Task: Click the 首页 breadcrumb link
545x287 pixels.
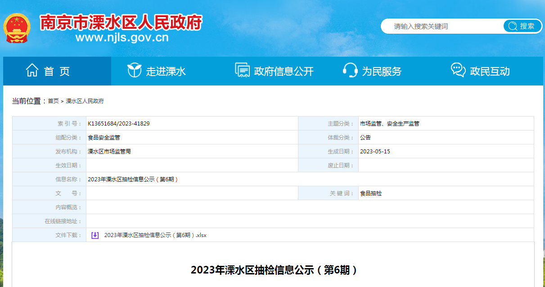Action: pos(53,101)
